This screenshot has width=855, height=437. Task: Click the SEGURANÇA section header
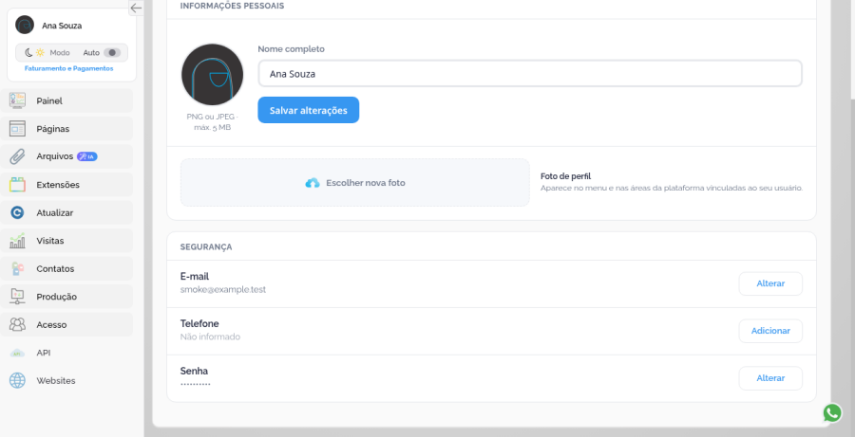click(x=205, y=246)
